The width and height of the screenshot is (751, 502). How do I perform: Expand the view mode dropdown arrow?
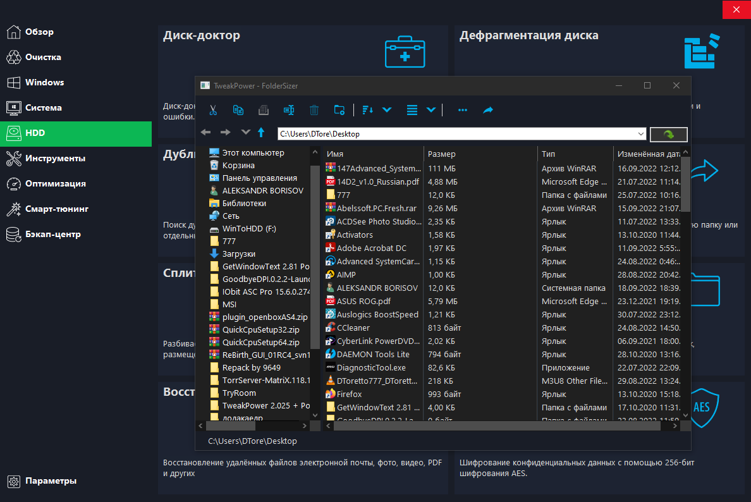click(431, 110)
